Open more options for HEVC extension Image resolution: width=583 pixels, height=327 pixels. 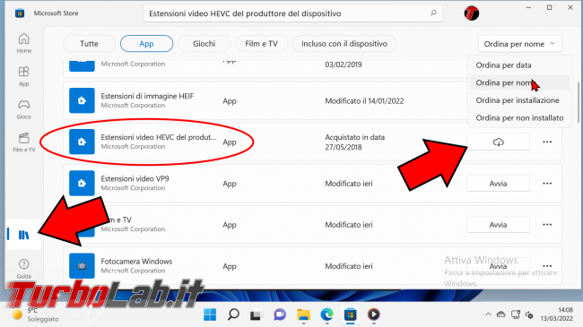point(547,142)
